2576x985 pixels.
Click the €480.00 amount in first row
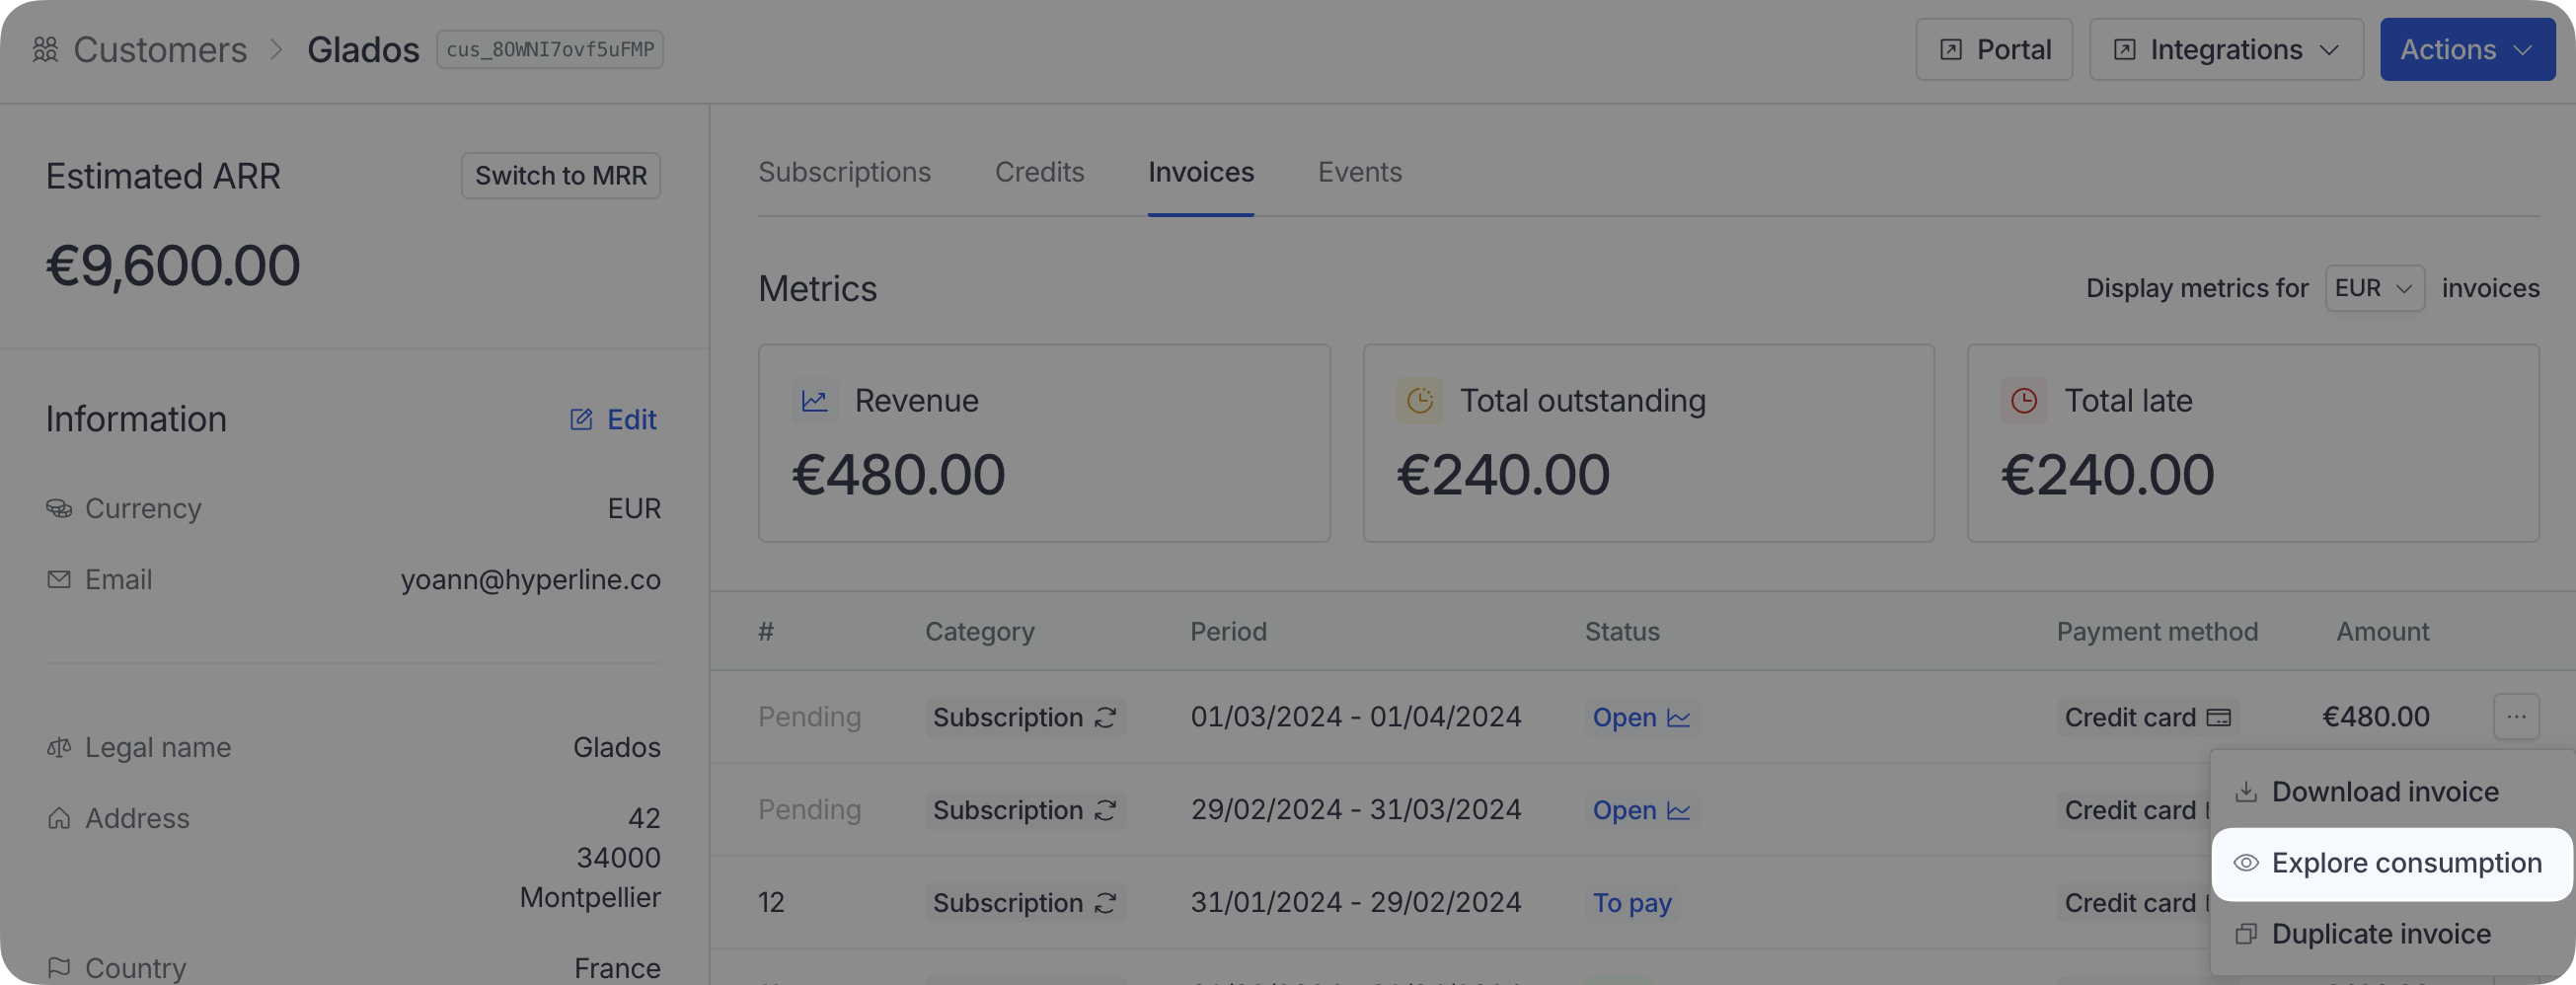click(x=2375, y=717)
